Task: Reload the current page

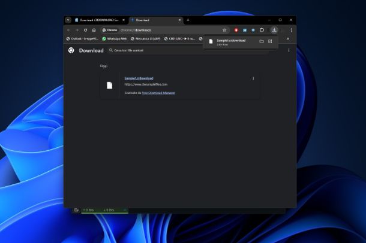Action: pyautogui.click(x=85, y=30)
